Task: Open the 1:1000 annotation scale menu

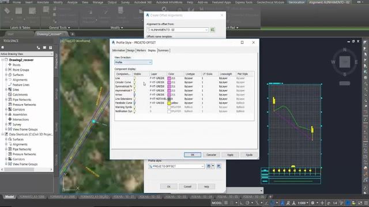Action: point(303,203)
